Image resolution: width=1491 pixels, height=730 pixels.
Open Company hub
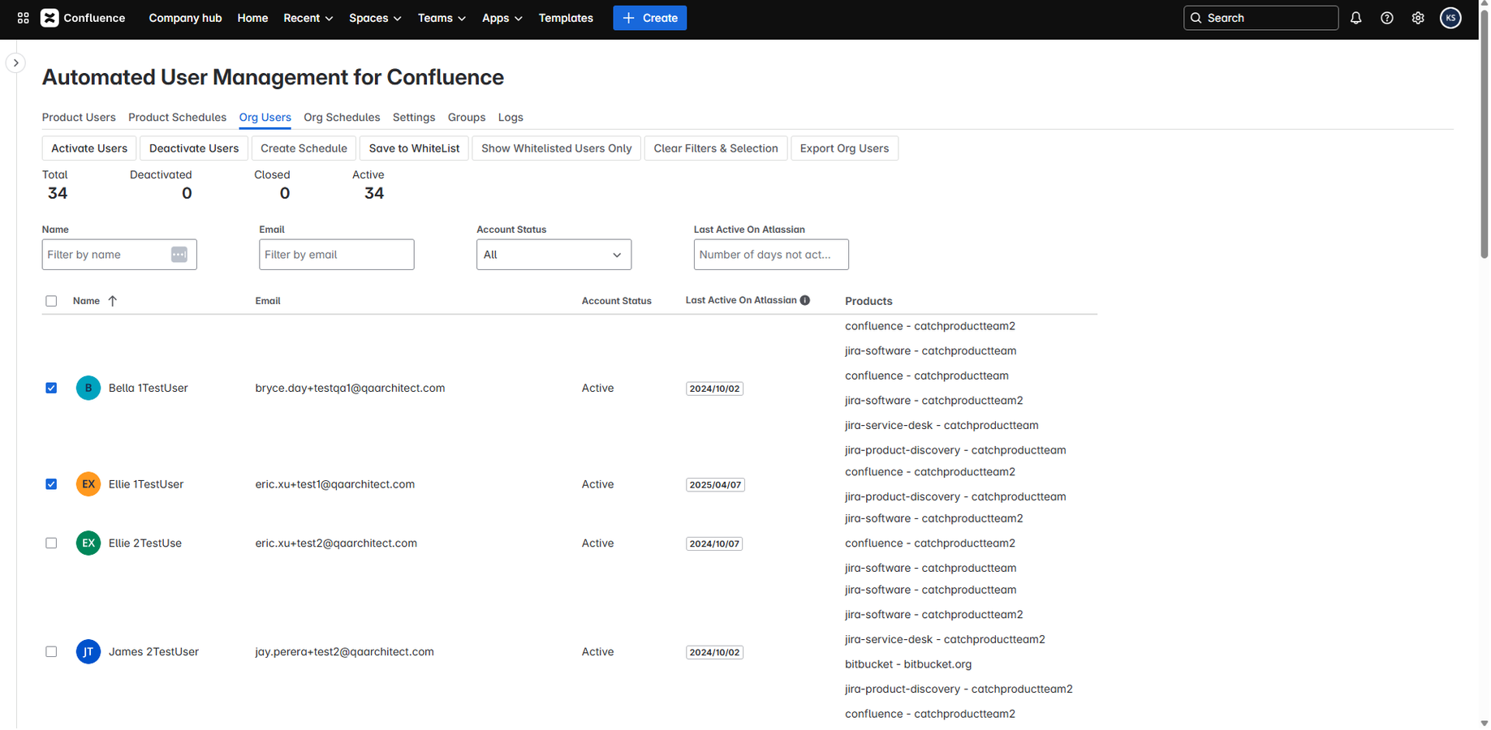[185, 18]
